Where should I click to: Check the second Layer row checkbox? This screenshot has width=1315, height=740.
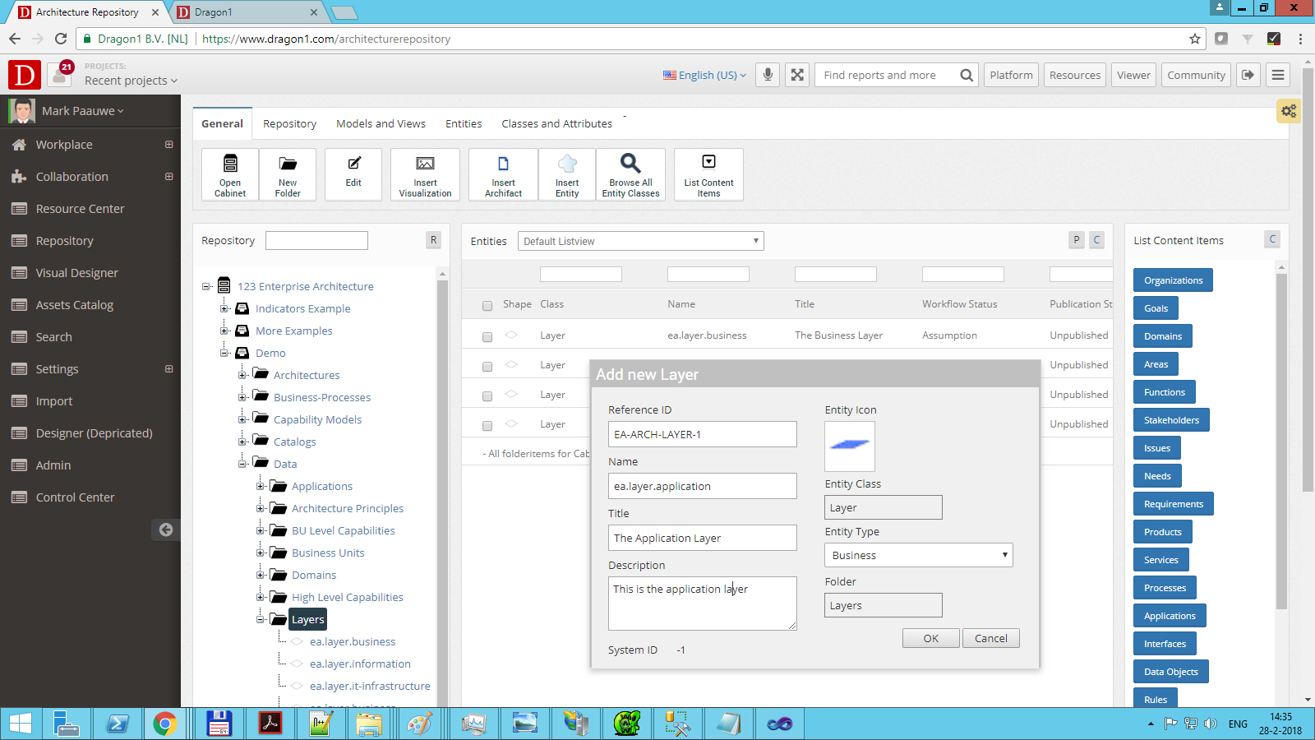487,366
